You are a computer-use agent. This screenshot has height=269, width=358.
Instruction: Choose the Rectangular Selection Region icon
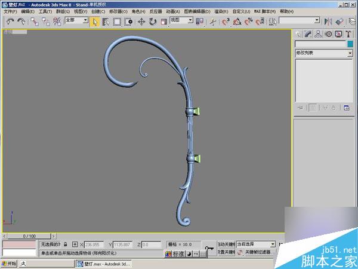pos(117,22)
